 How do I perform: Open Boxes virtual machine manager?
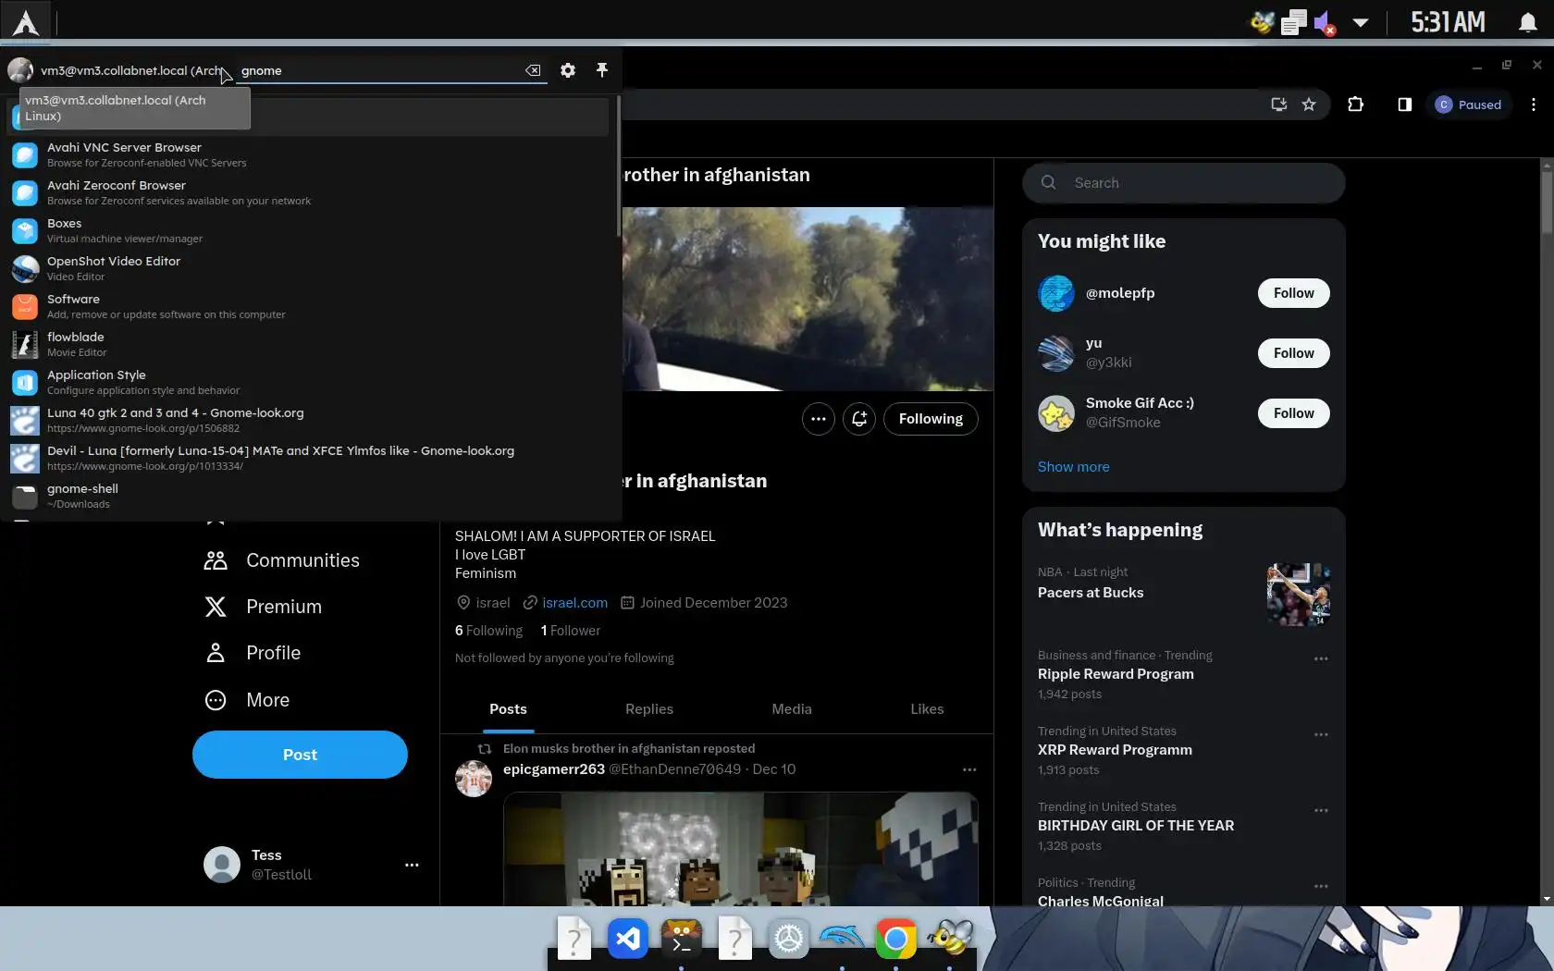pyautogui.click(x=310, y=230)
